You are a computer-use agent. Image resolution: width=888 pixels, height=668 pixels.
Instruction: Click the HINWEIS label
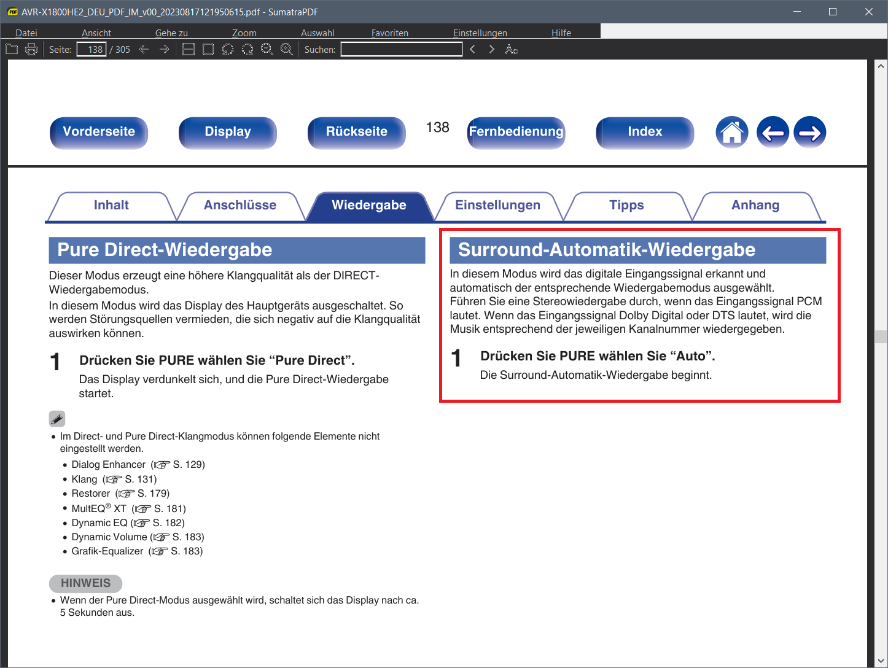[x=85, y=583]
